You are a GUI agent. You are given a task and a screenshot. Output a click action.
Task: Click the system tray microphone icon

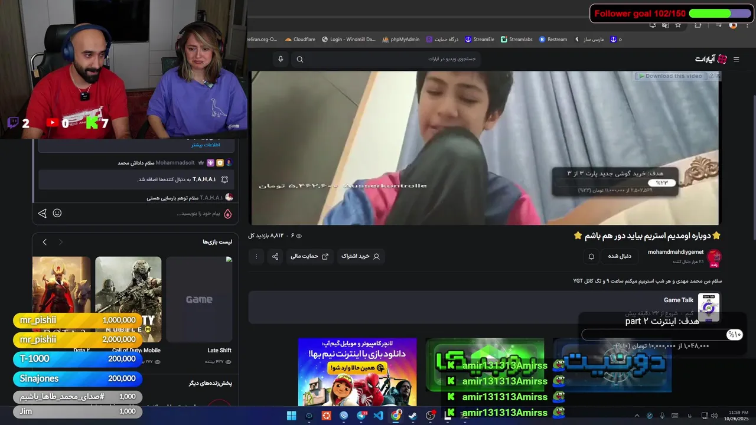click(662, 416)
